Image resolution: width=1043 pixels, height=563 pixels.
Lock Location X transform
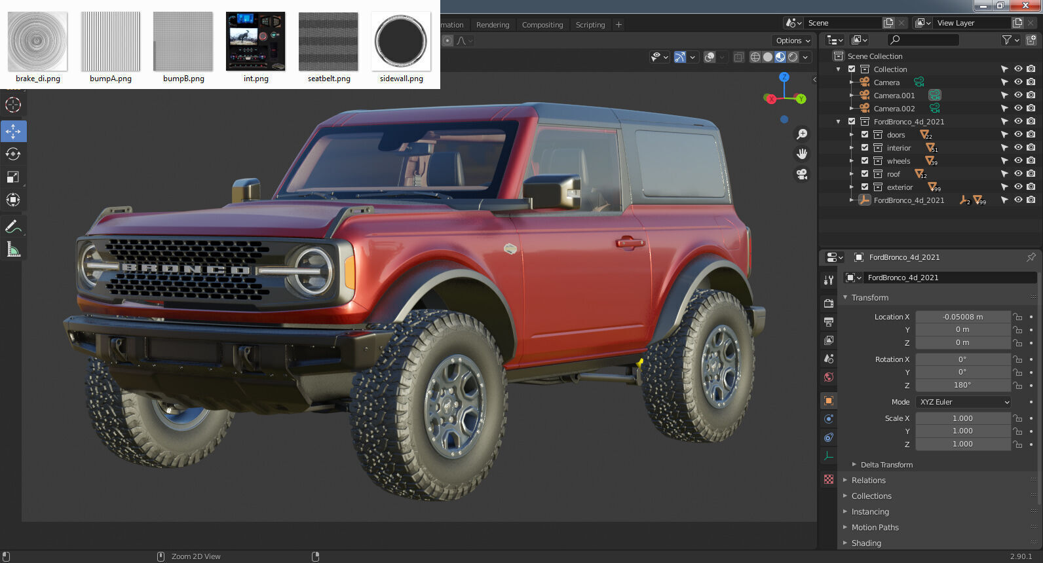click(x=1017, y=317)
